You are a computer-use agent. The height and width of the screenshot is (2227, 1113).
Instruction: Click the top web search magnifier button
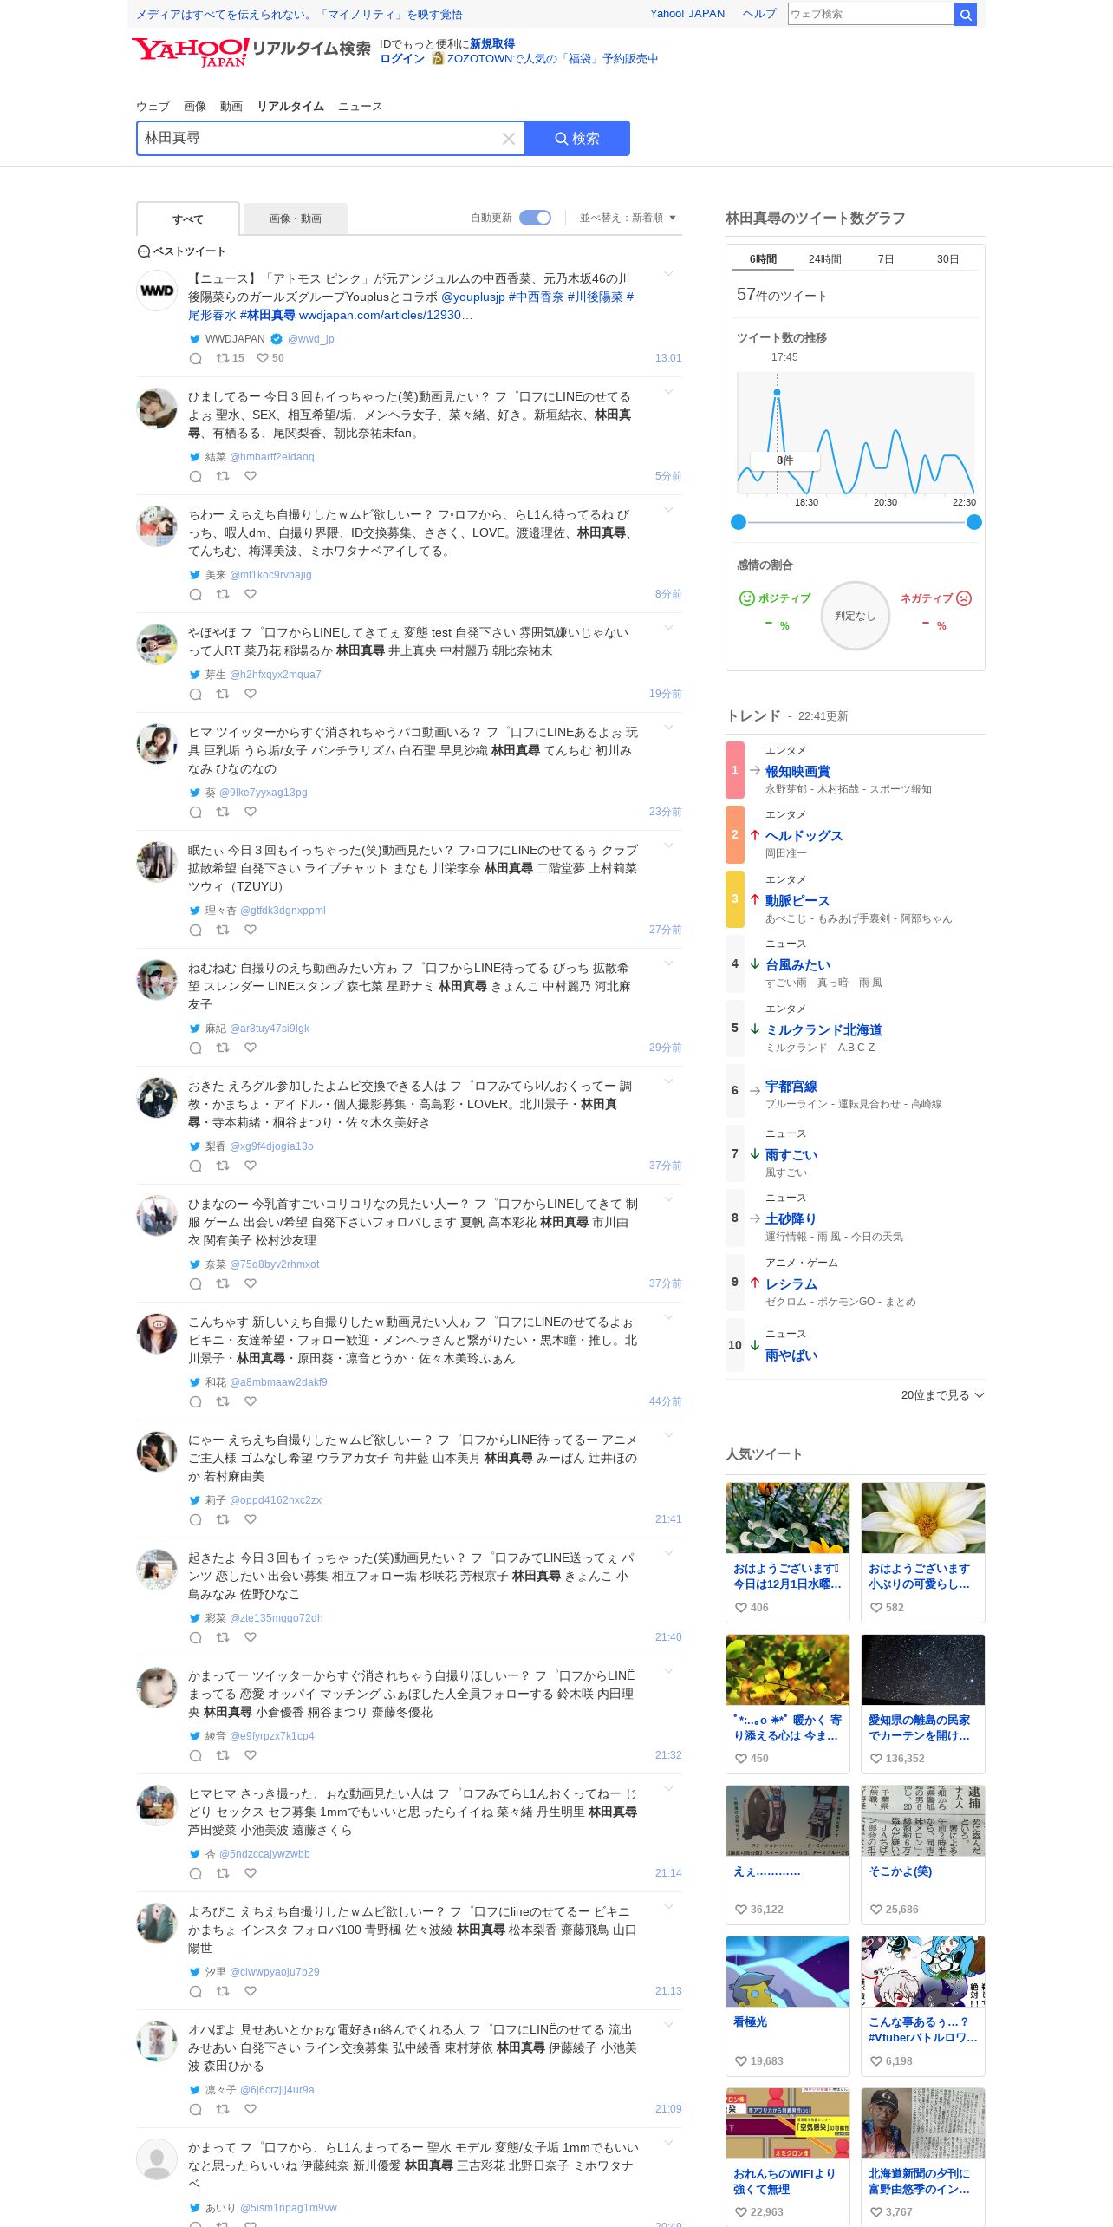tap(966, 14)
